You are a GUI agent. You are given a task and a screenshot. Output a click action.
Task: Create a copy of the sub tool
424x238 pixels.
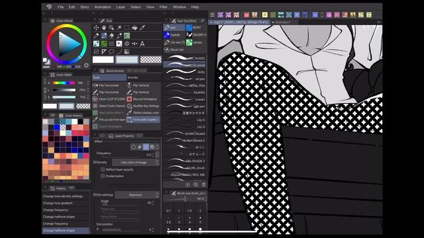(x=196, y=184)
